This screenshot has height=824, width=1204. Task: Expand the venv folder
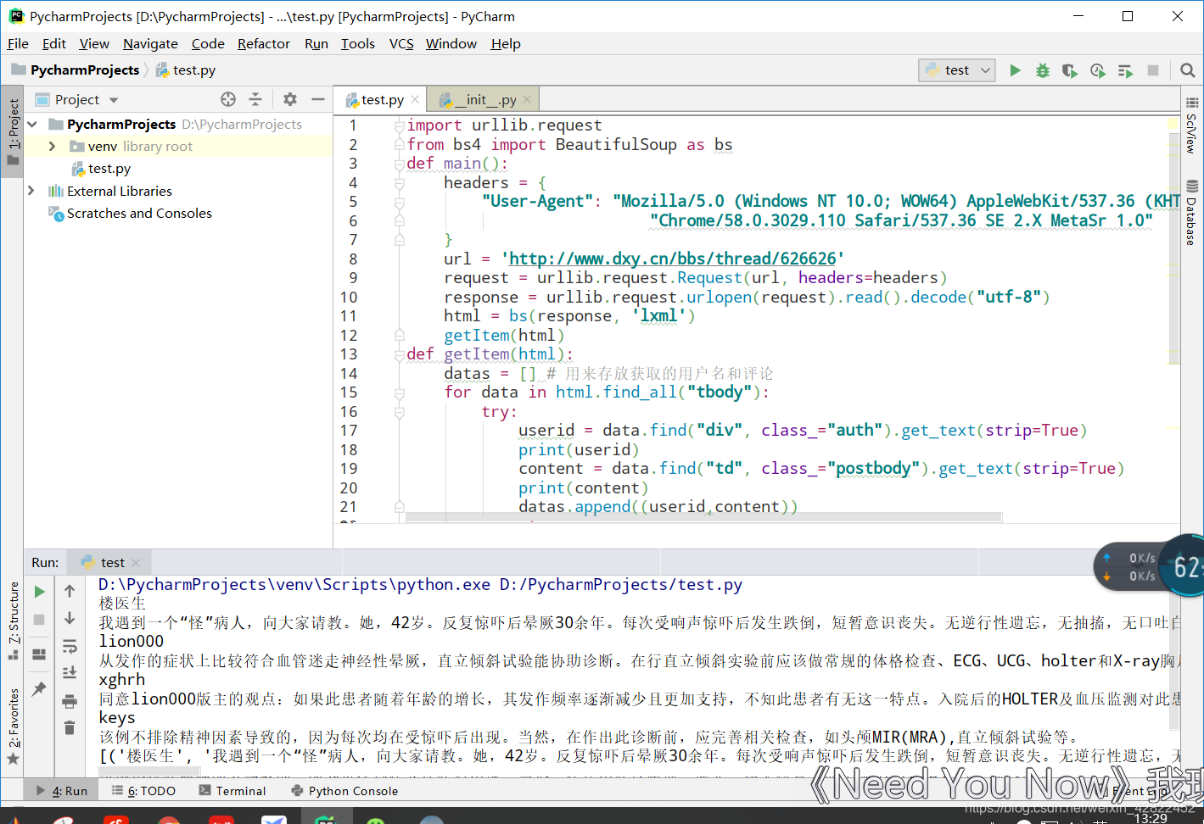tap(52, 146)
